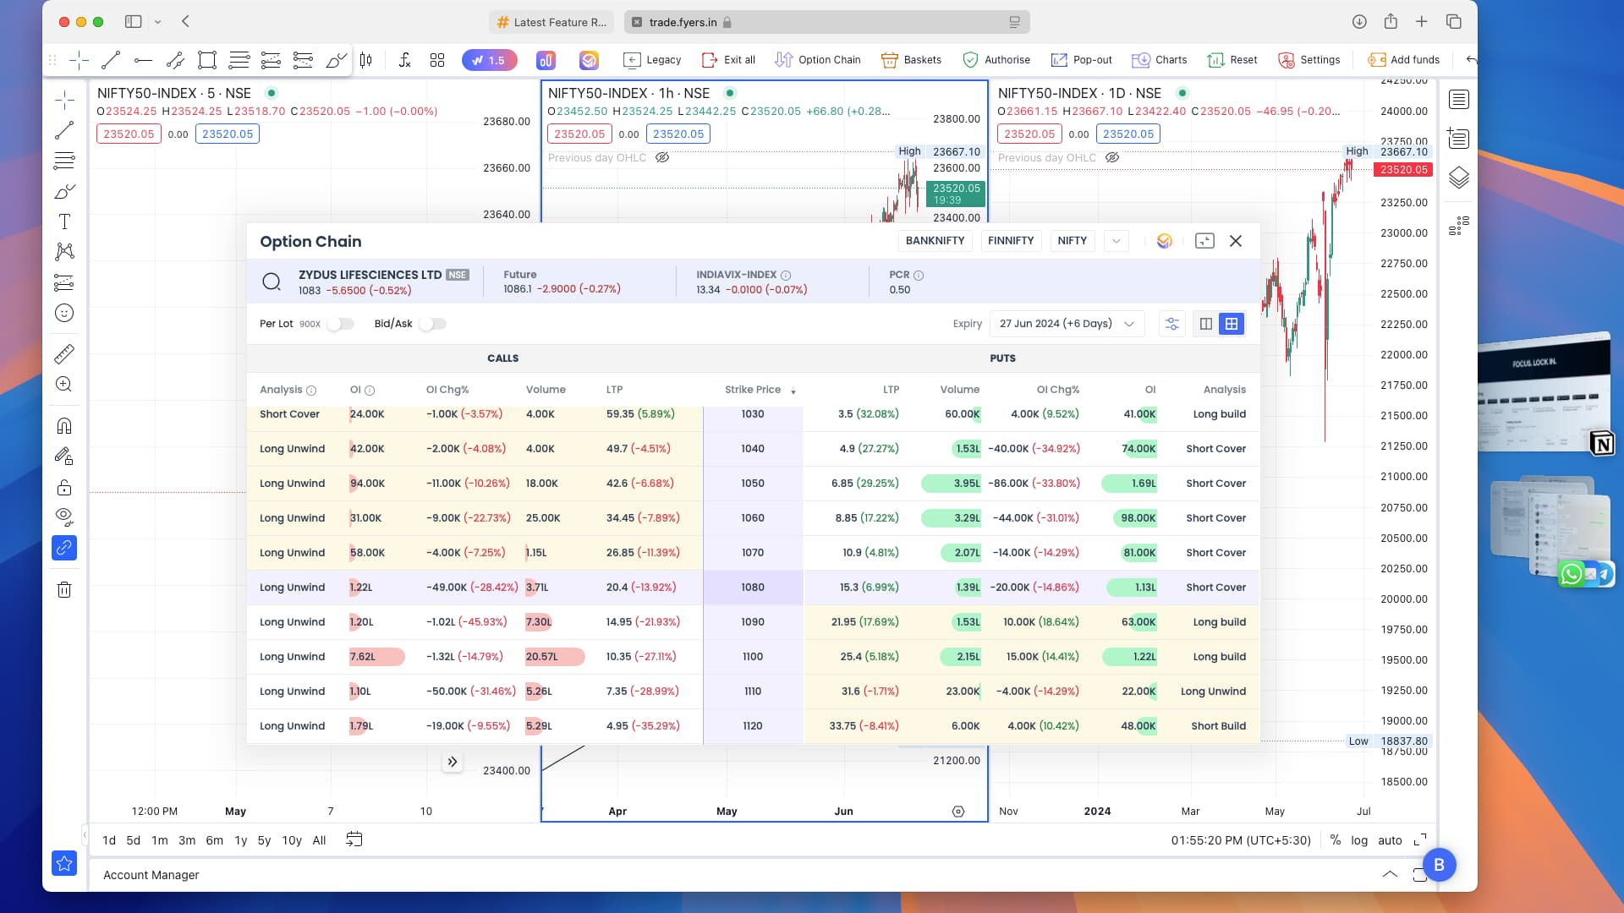This screenshot has height=913, width=1624.
Task: Switch to split column view icon
Action: [1206, 324]
